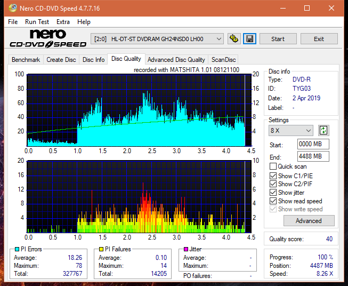Click the Position 4487 MB value
The image size is (348, 286).
tap(321, 265)
